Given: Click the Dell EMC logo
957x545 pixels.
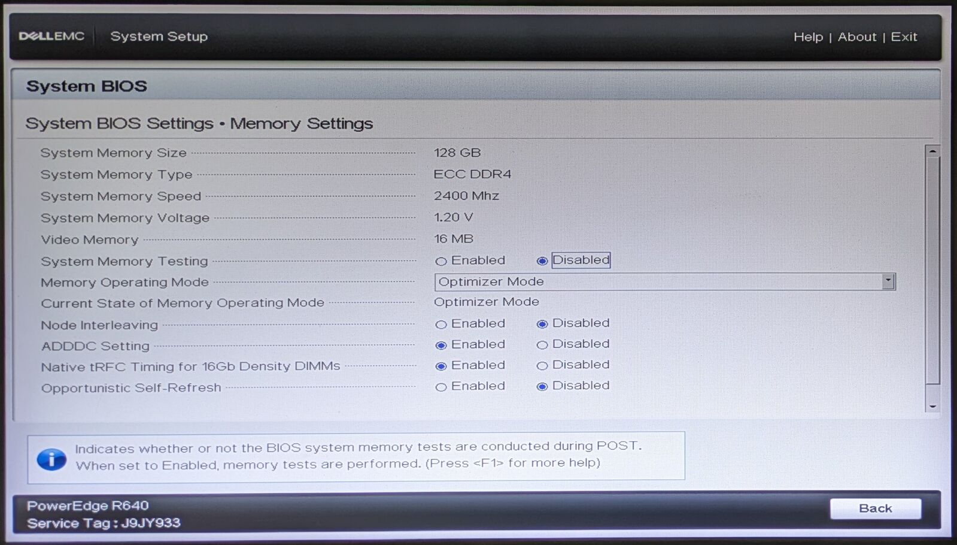Looking at the screenshot, I should pyautogui.click(x=51, y=36).
